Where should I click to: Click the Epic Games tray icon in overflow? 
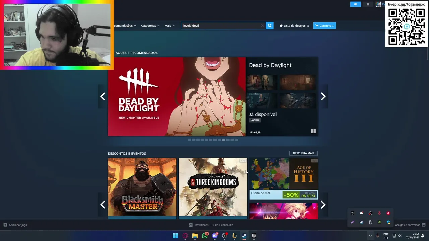pos(352,213)
